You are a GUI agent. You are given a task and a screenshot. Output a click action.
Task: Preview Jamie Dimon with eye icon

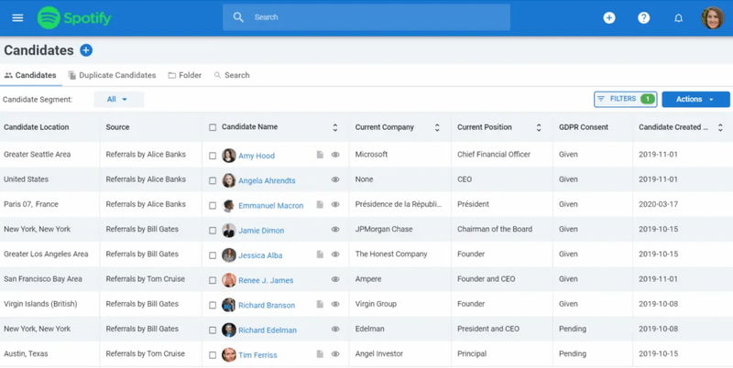point(335,230)
